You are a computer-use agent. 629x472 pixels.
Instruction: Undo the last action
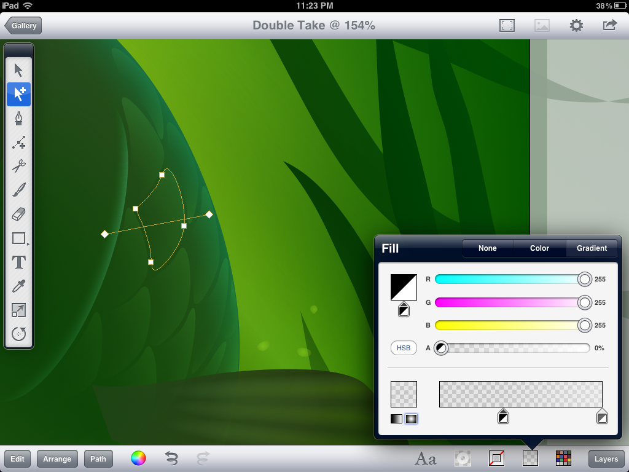click(x=171, y=458)
